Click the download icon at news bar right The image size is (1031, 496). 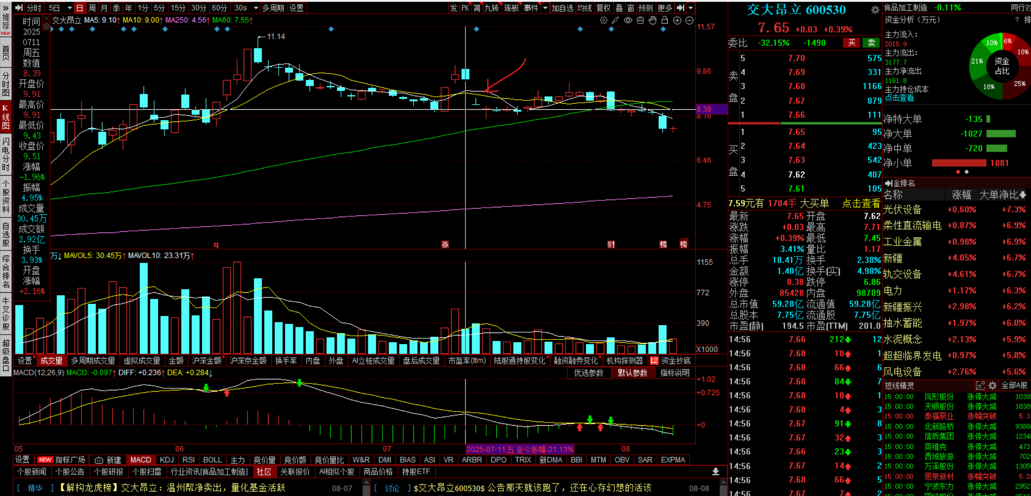pos(716,472)
